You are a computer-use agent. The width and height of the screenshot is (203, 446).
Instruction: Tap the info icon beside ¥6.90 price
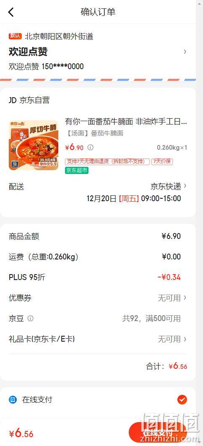tap(90, 148)
